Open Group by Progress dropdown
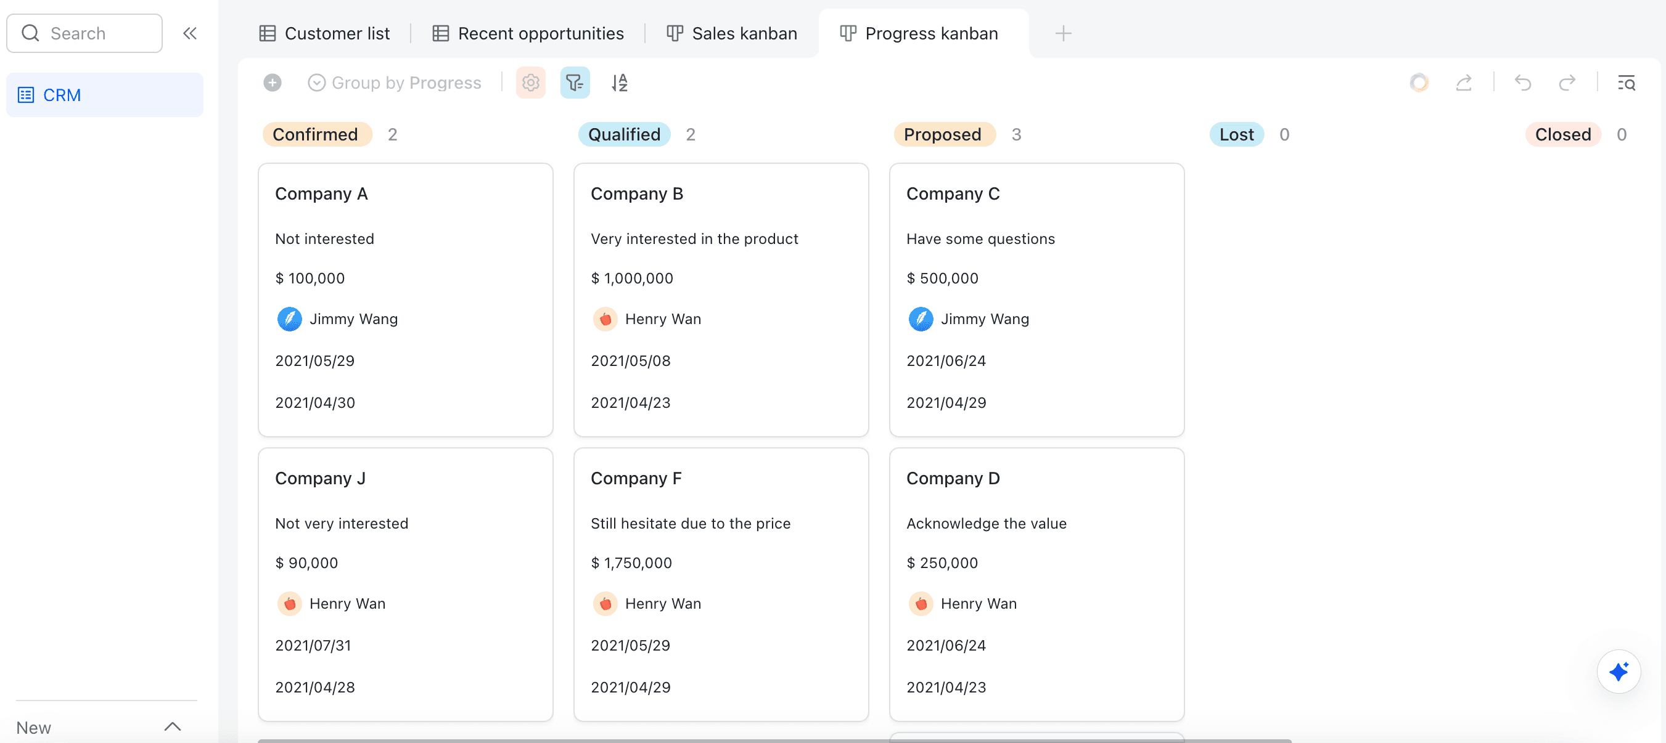The width and height of the screenshot is (1666, 743). click(395, 83)
